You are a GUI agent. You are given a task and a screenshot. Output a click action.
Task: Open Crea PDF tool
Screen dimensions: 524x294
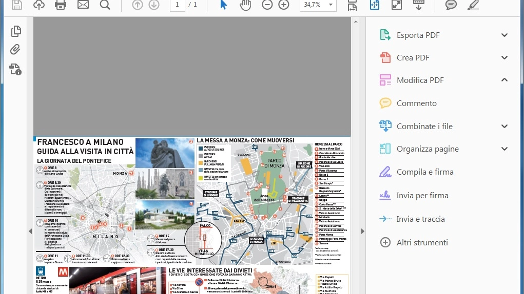413,58
